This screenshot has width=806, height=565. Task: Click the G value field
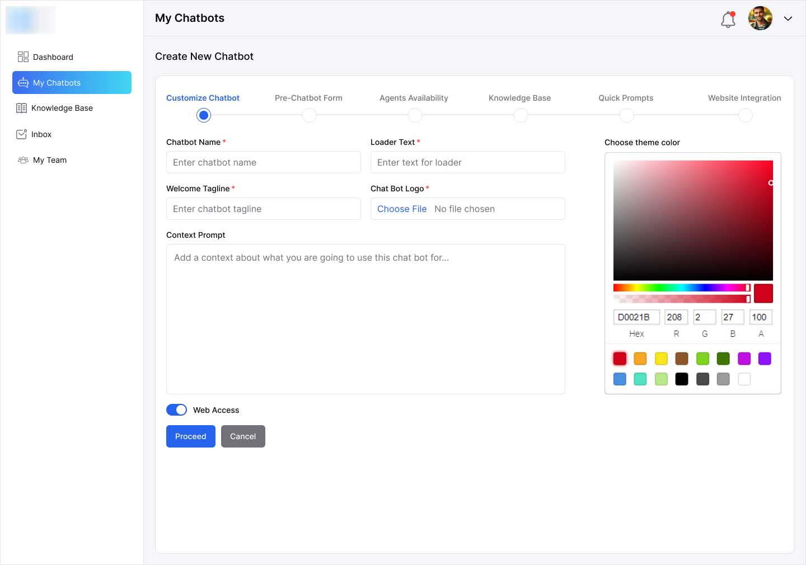(704, 317)
